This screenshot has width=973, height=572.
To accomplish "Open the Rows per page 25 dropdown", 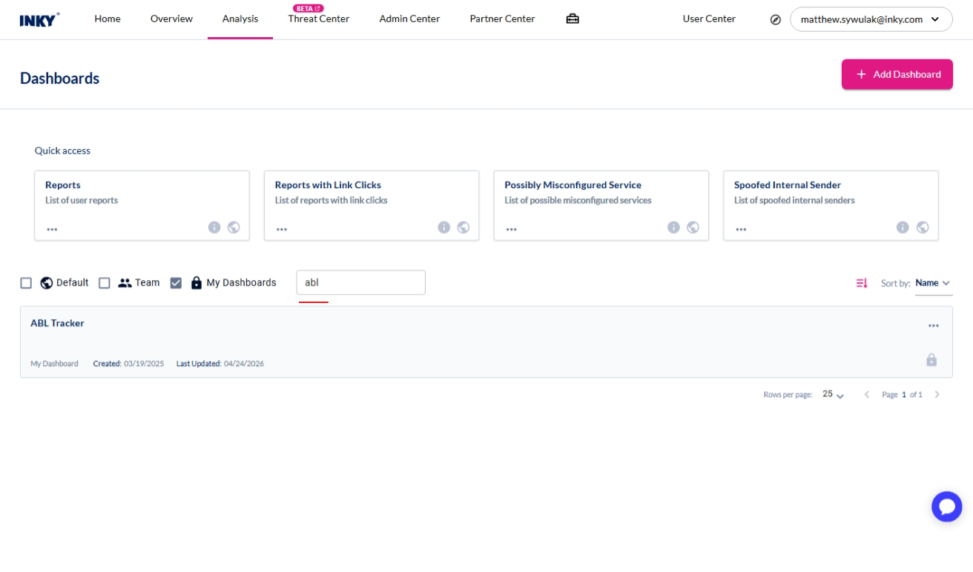I will coord(833,395).
